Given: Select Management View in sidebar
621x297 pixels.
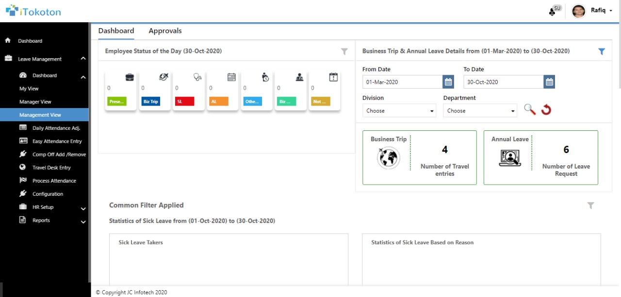Looking at the screenshot, I should (x=44, y=115).
